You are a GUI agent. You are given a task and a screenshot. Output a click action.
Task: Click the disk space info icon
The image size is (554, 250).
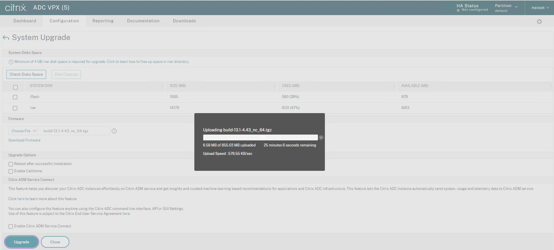(11, 62)
